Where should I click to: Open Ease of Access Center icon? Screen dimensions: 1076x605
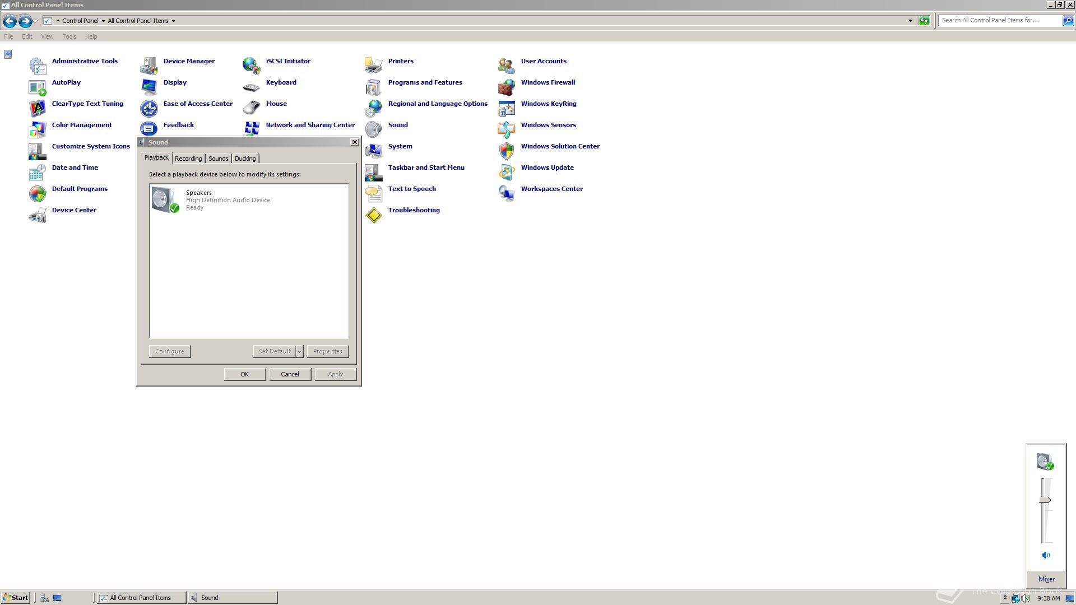click(149, 109)
